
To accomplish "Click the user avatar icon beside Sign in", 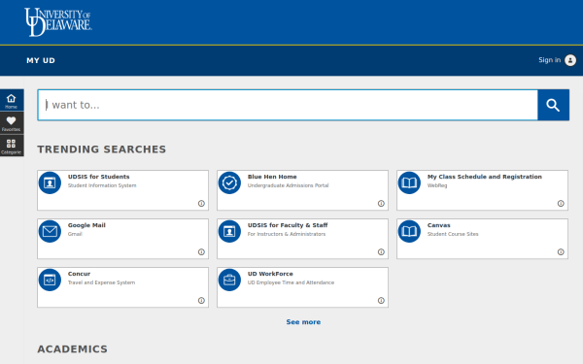I will pyautogui.click(x=570, y=60).
